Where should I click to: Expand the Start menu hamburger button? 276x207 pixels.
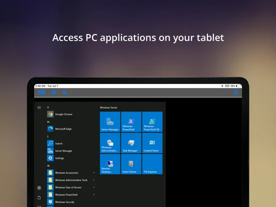click(39, 107)
